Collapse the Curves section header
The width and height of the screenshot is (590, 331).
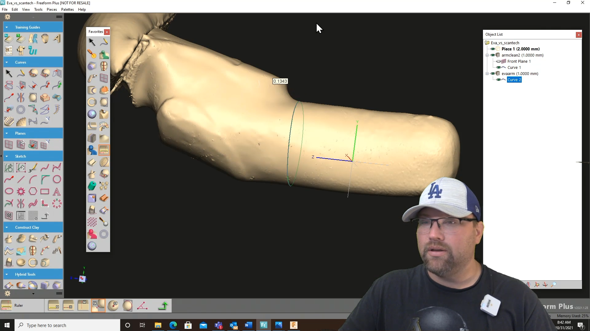[x=6, y=62]
